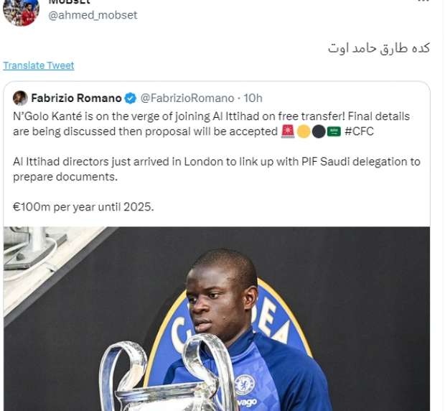
Task: Open the tweet author's profile avatar
Action: (x=21, y=12)
